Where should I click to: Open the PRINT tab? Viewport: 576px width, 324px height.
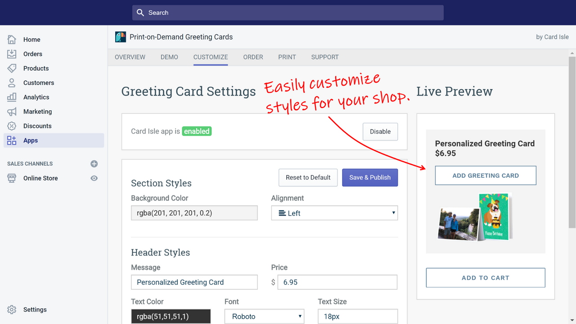click(287, 57)
